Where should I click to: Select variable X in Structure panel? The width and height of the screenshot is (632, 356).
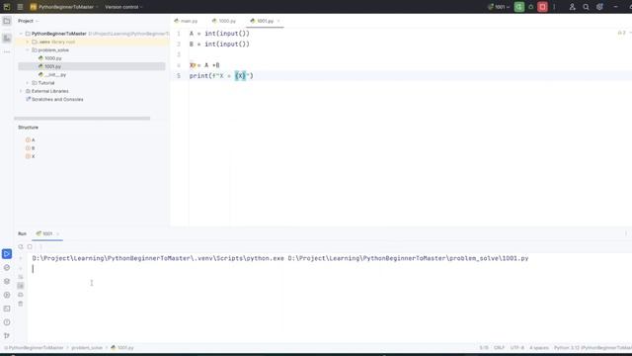tap(31, 156)
